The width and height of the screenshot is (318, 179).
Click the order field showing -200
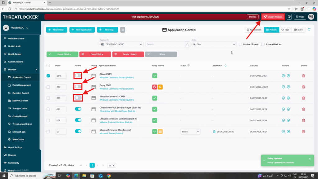point(61,76)
